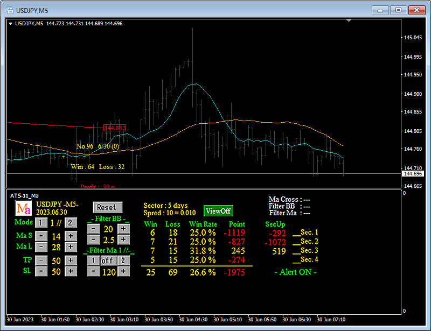Increase the TP value
Viewport: 431px width, 331px height.
(x=71, y=260)
